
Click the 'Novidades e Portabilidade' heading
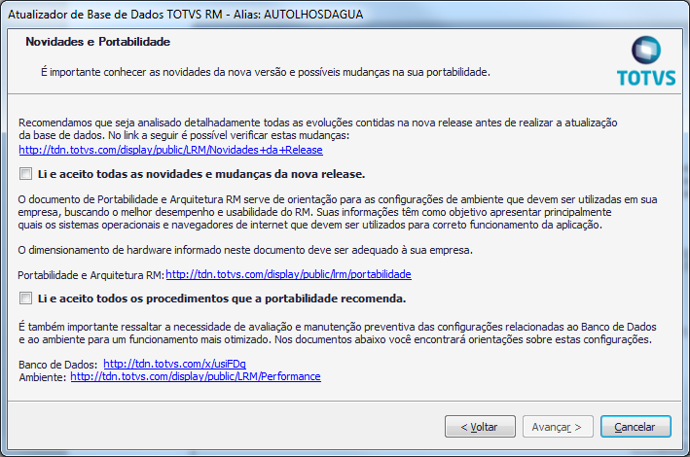[x=97, y=42]
